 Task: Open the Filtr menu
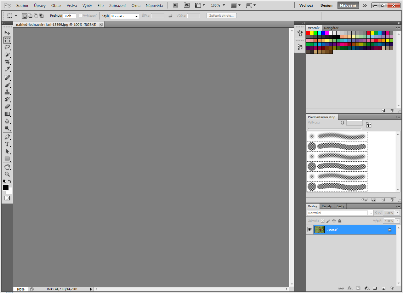coord(101,6)
